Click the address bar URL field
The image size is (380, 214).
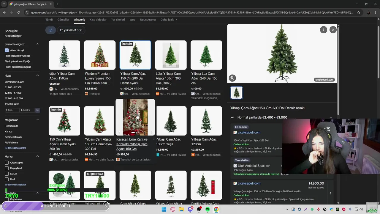click(192, 12)
